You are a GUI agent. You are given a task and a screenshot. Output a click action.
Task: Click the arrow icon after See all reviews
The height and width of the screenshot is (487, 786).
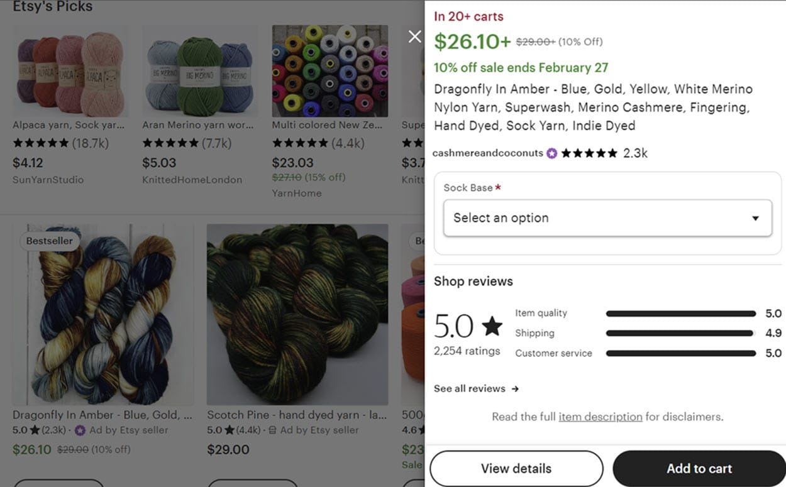(514, 389)
